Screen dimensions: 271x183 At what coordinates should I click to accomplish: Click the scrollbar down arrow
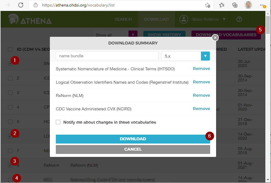pos(268,180)
